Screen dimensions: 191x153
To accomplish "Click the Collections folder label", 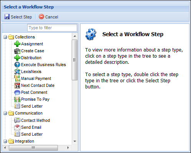I will point(25,37).
